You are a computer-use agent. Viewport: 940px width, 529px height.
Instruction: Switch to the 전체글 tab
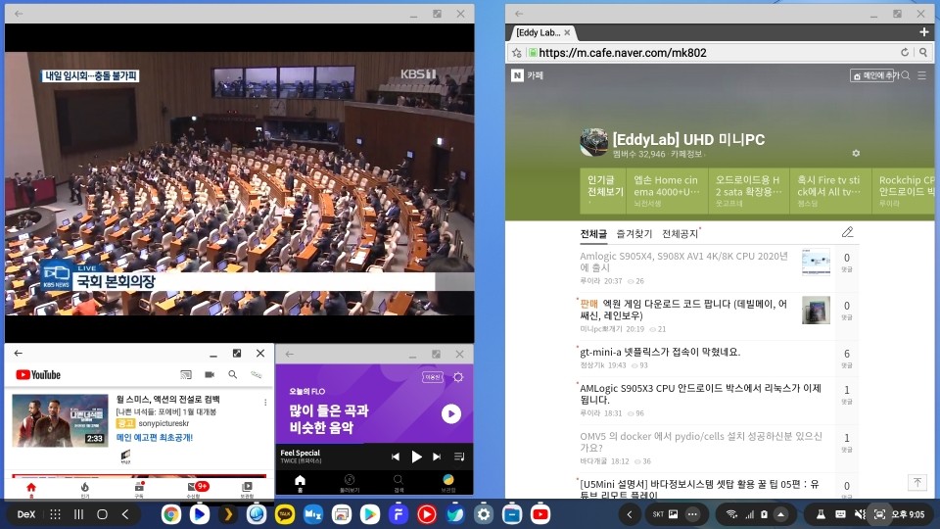(593, 234)
